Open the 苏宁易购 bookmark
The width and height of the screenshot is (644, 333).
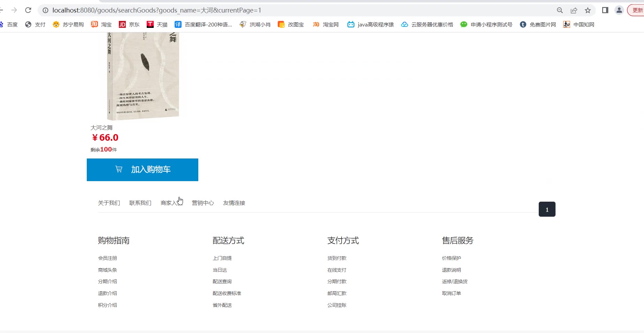point(68,24)
